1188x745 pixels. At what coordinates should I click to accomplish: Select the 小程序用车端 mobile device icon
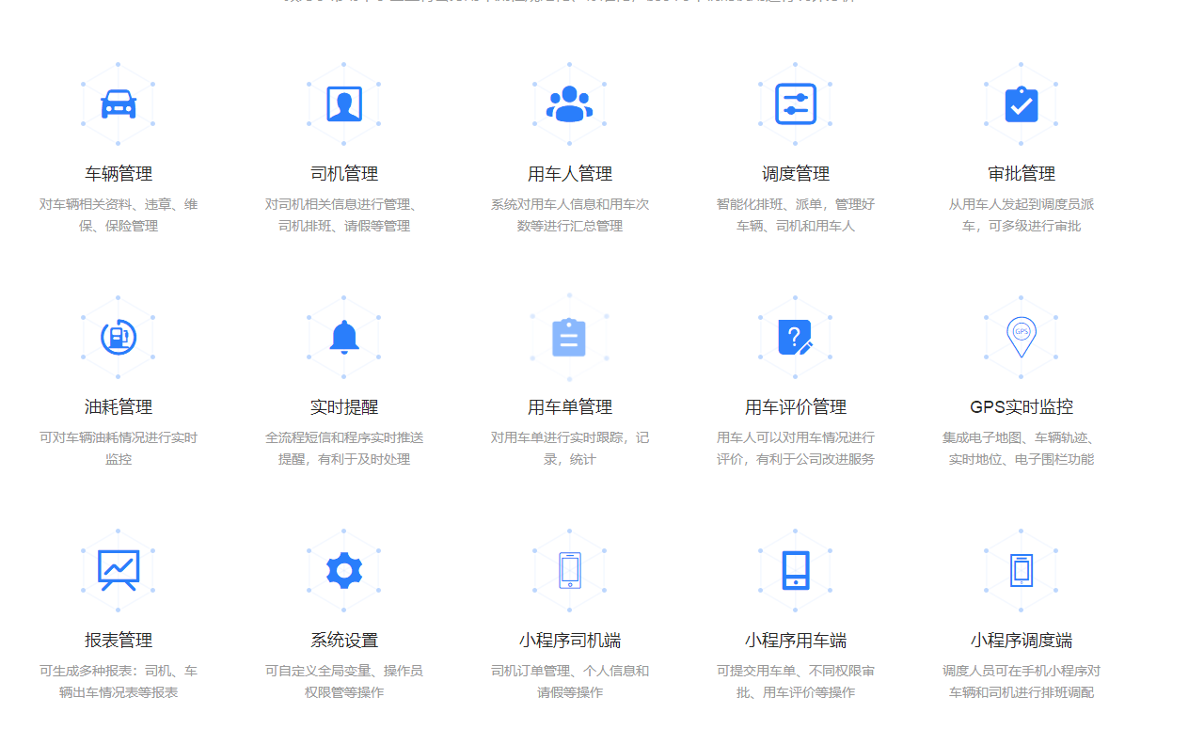tap(795, 568)
